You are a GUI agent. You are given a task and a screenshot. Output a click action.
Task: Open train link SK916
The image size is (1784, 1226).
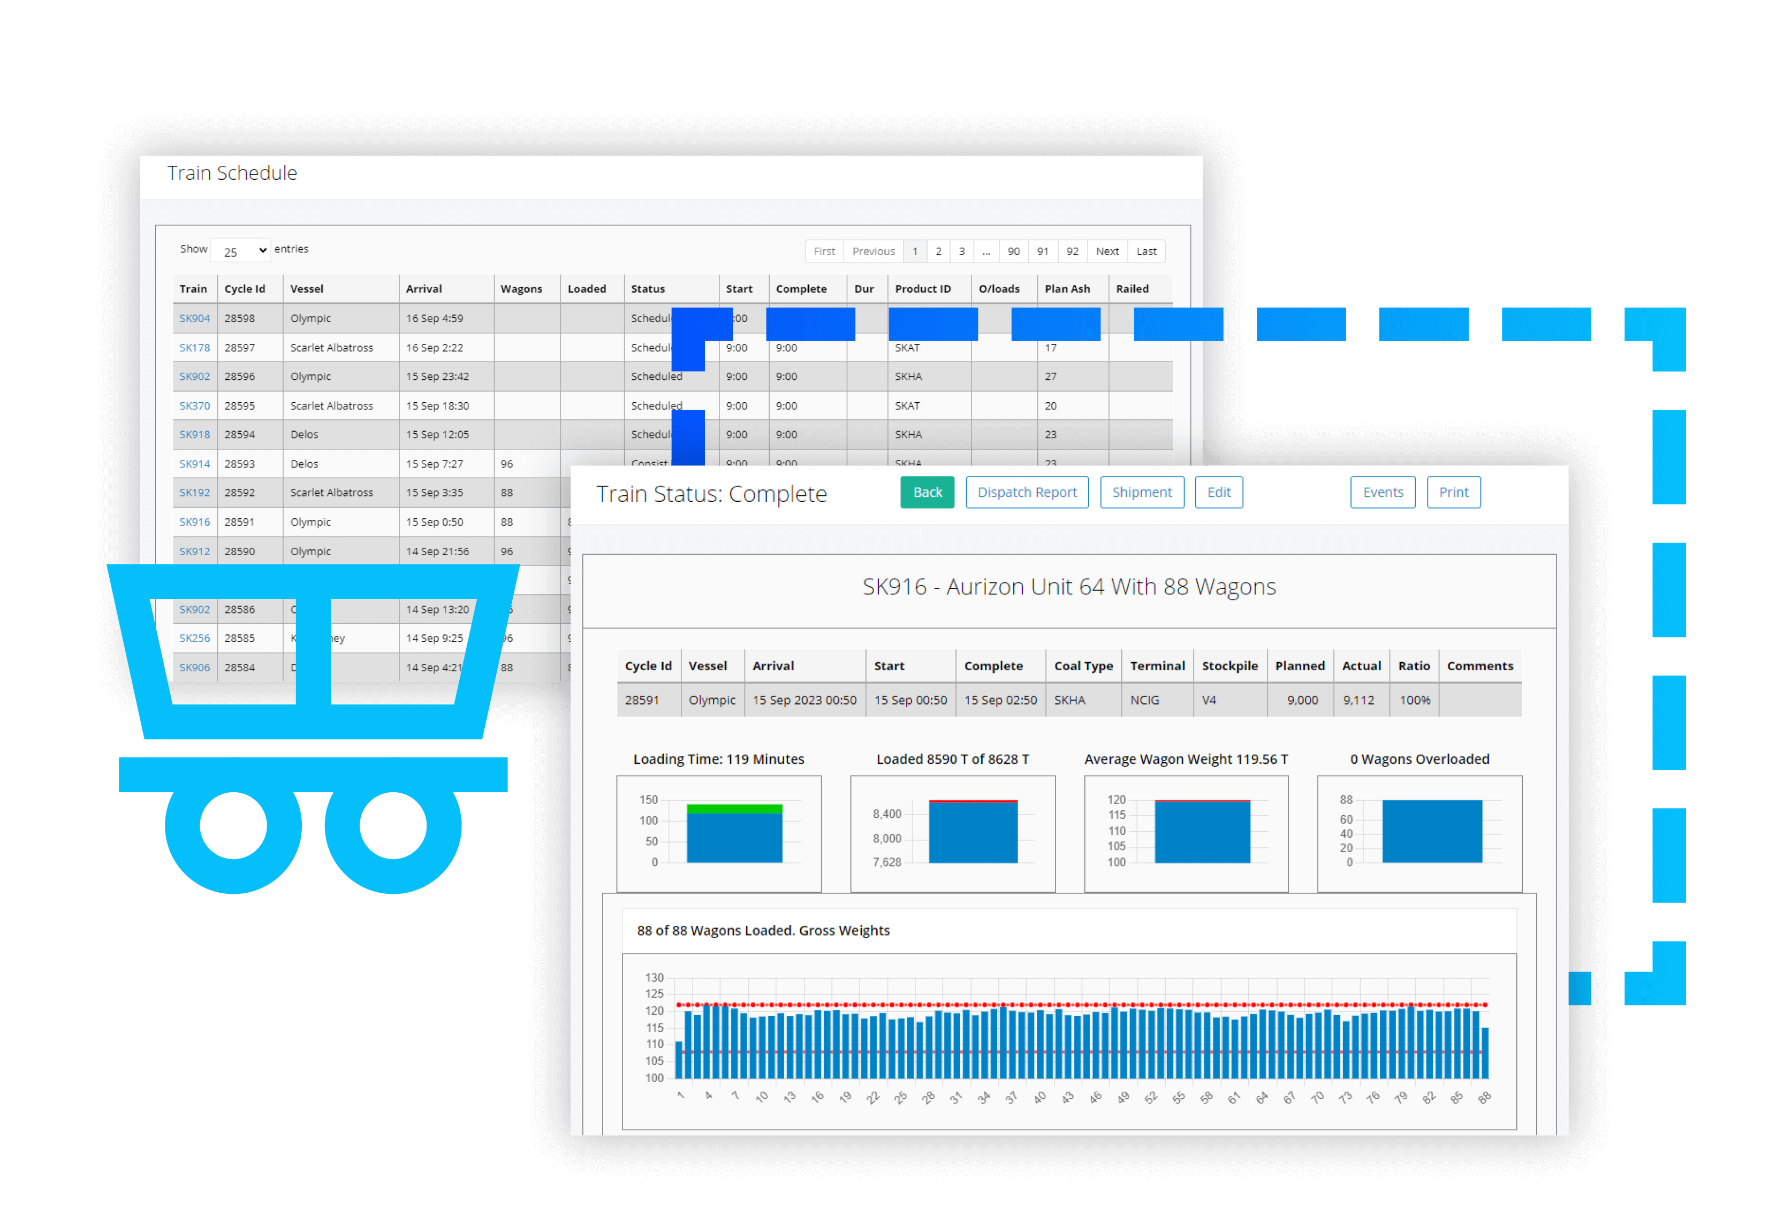[x=194, y=522]
